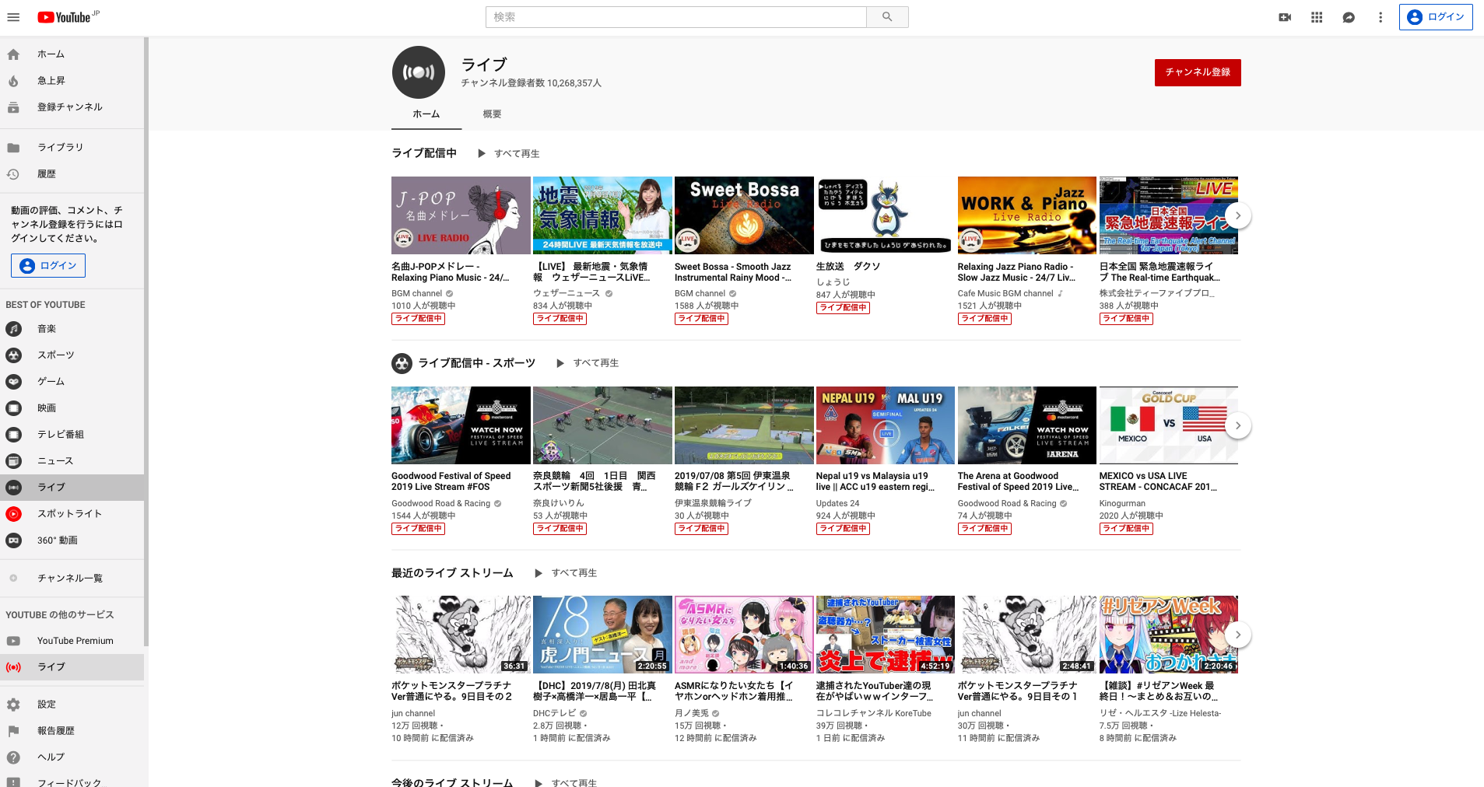Click the Sports (スポーツ) icon

(x=13, y=355)
